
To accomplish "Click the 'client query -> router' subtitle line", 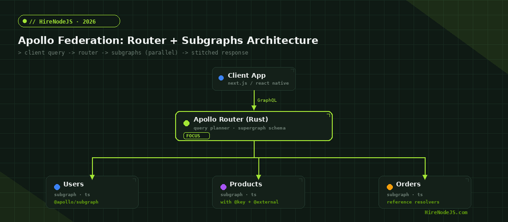I will pyautogui.click(x=133, y=53).
